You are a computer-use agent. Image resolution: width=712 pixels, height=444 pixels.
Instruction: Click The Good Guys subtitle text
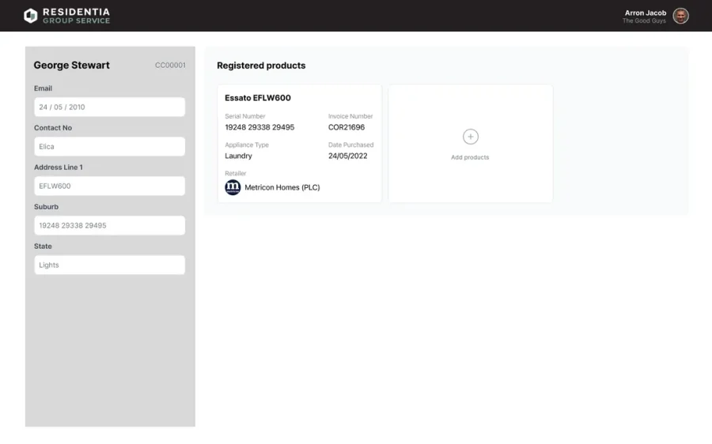644,21
